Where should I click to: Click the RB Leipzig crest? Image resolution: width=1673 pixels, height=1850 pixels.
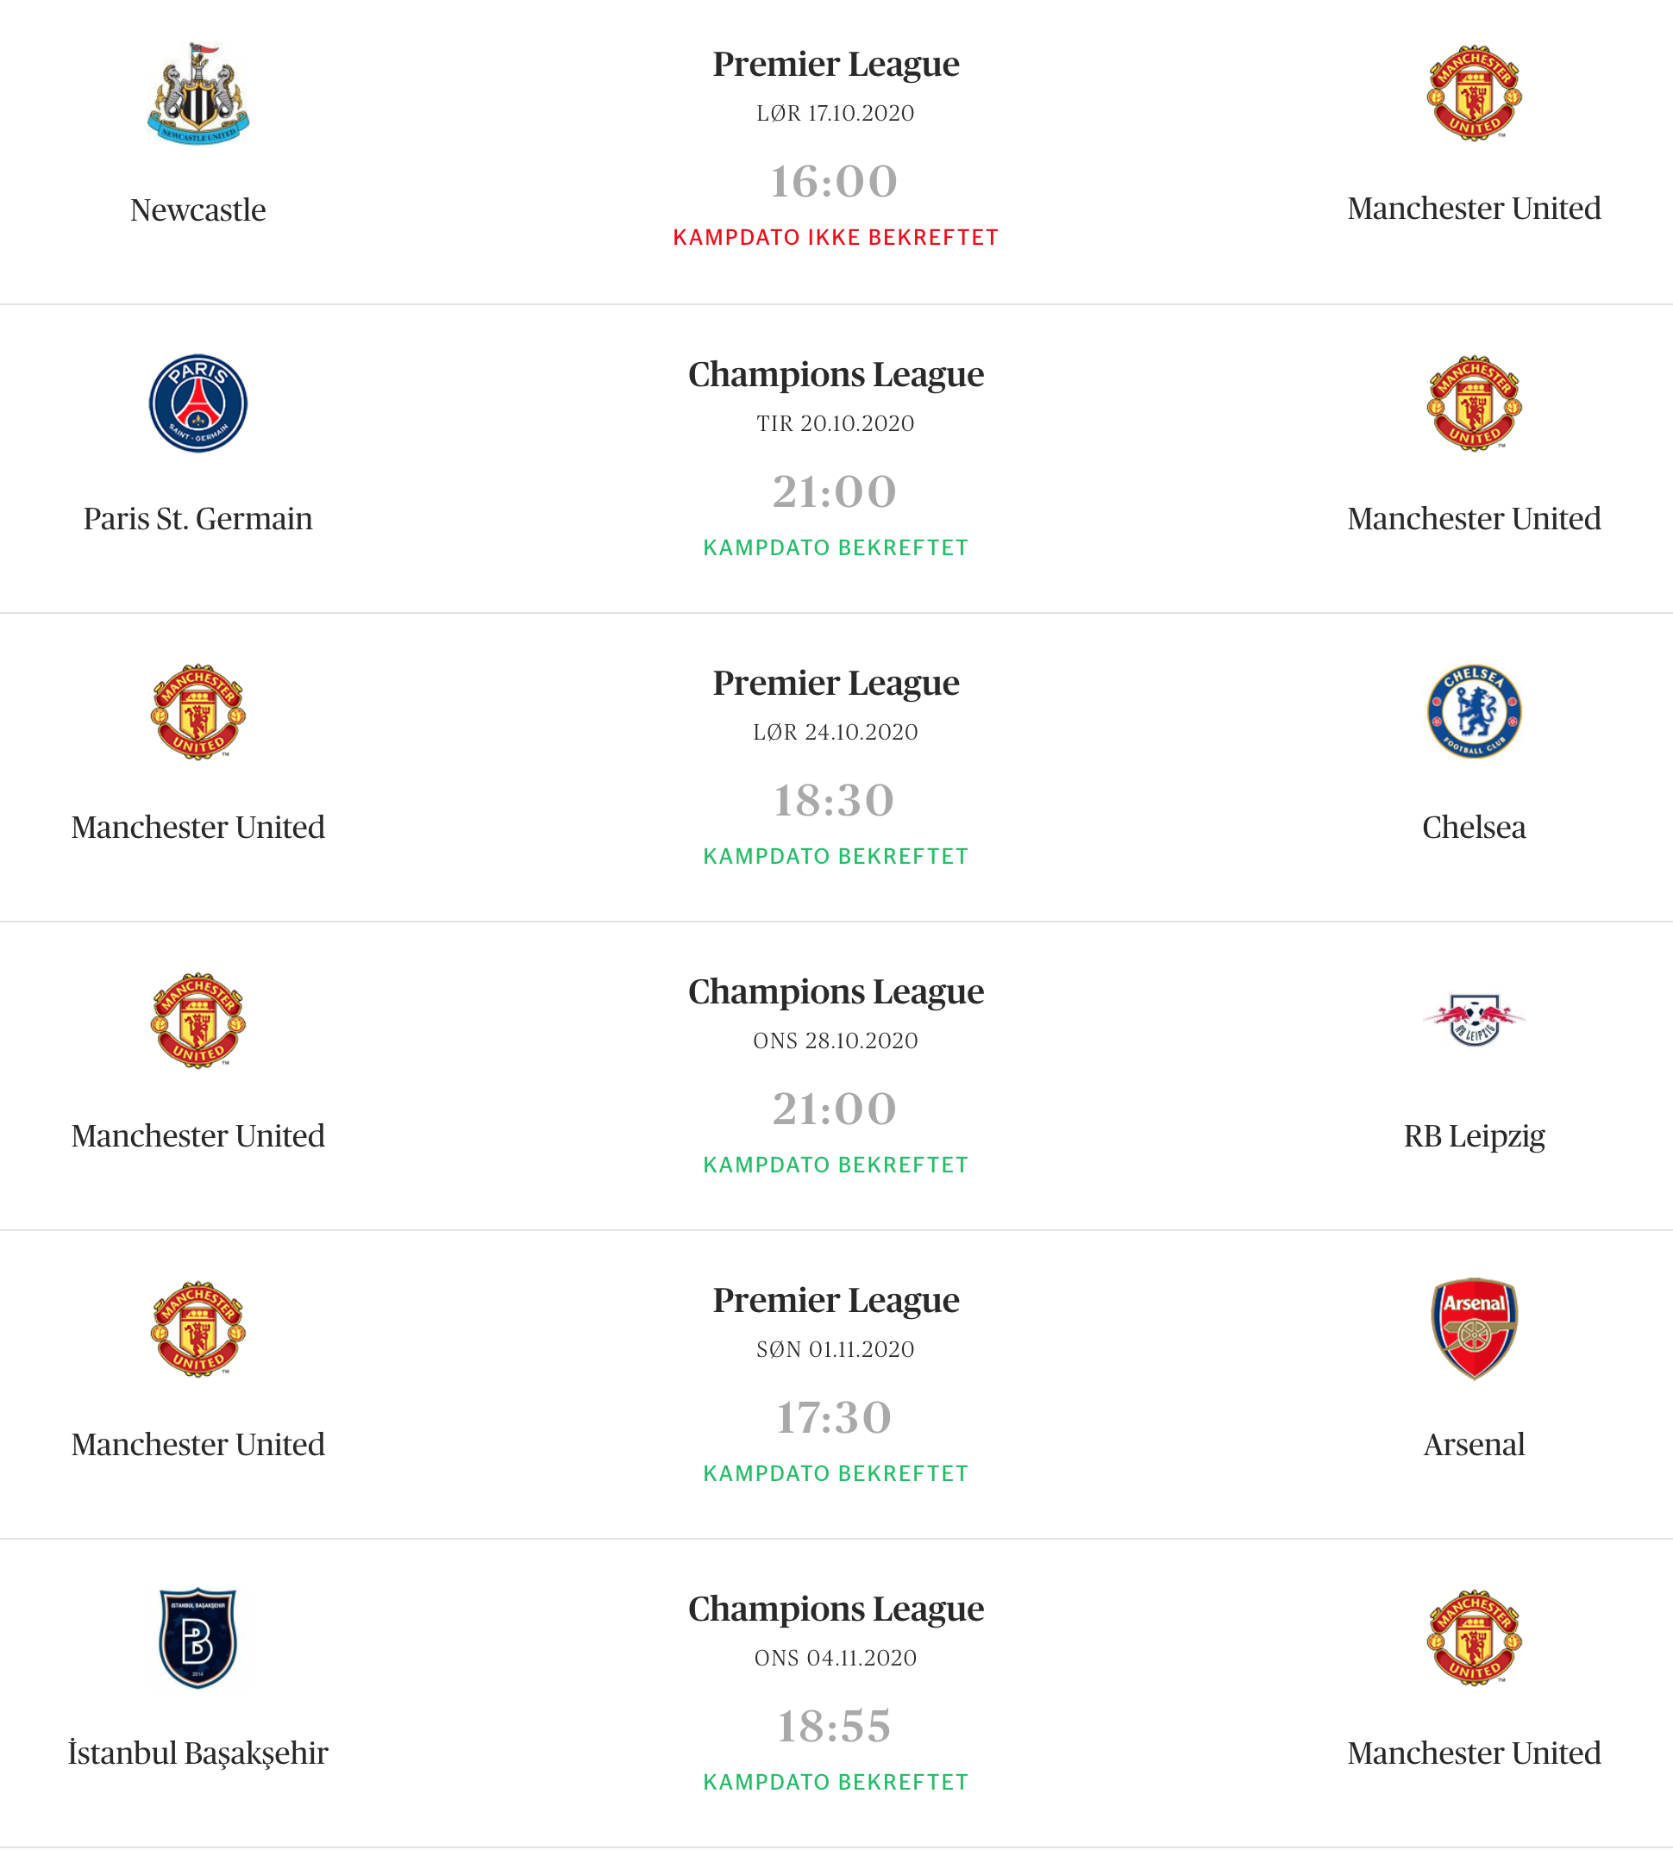click(1474, 1020)
